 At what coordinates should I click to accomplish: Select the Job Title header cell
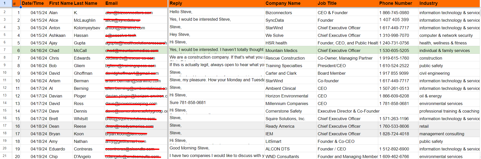point(347,3)
